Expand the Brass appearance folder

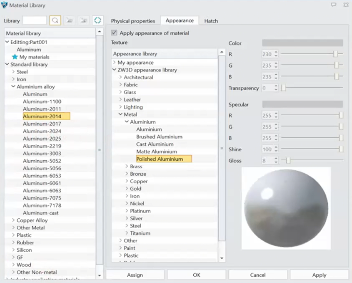(127, 167)
